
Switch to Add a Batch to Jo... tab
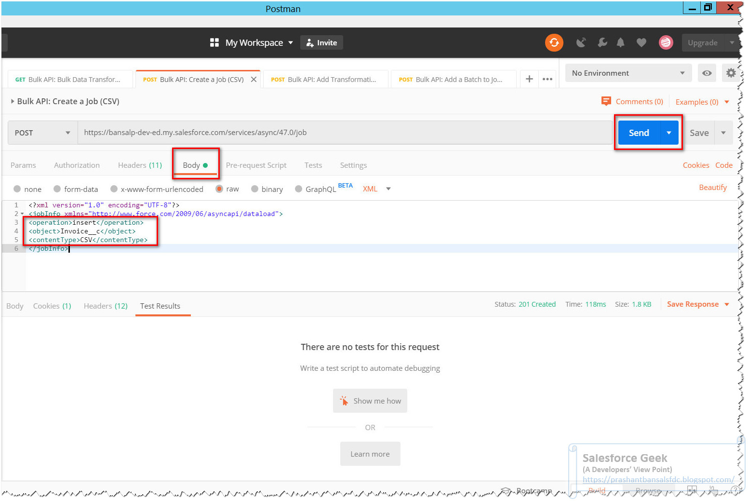coord(453,80)
